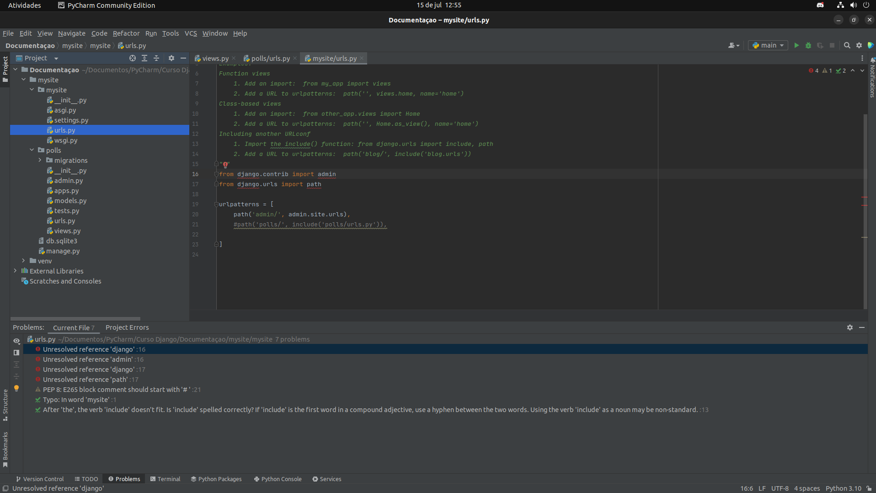The width and height of the screenshot is (876, 493).
Task: Open system volume indicator
Action: pyautogui.click(x=853, y=5)
